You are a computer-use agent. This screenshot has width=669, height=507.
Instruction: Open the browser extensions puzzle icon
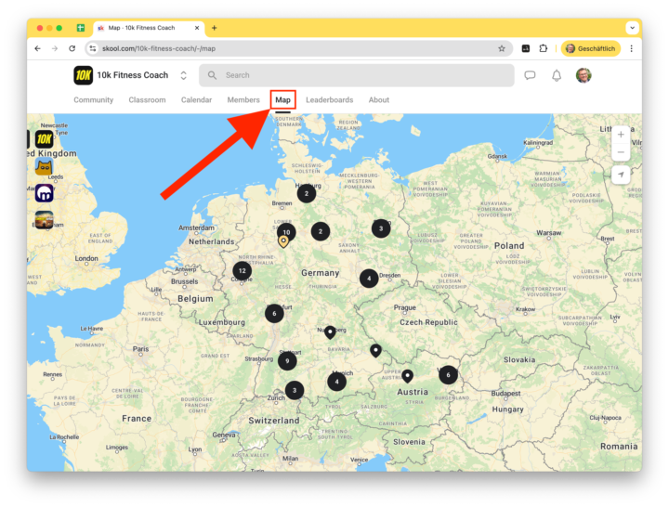click(x=544, y=48)
